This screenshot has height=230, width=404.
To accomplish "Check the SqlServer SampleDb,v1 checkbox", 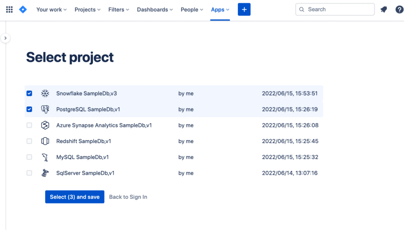I will point(29,173).
